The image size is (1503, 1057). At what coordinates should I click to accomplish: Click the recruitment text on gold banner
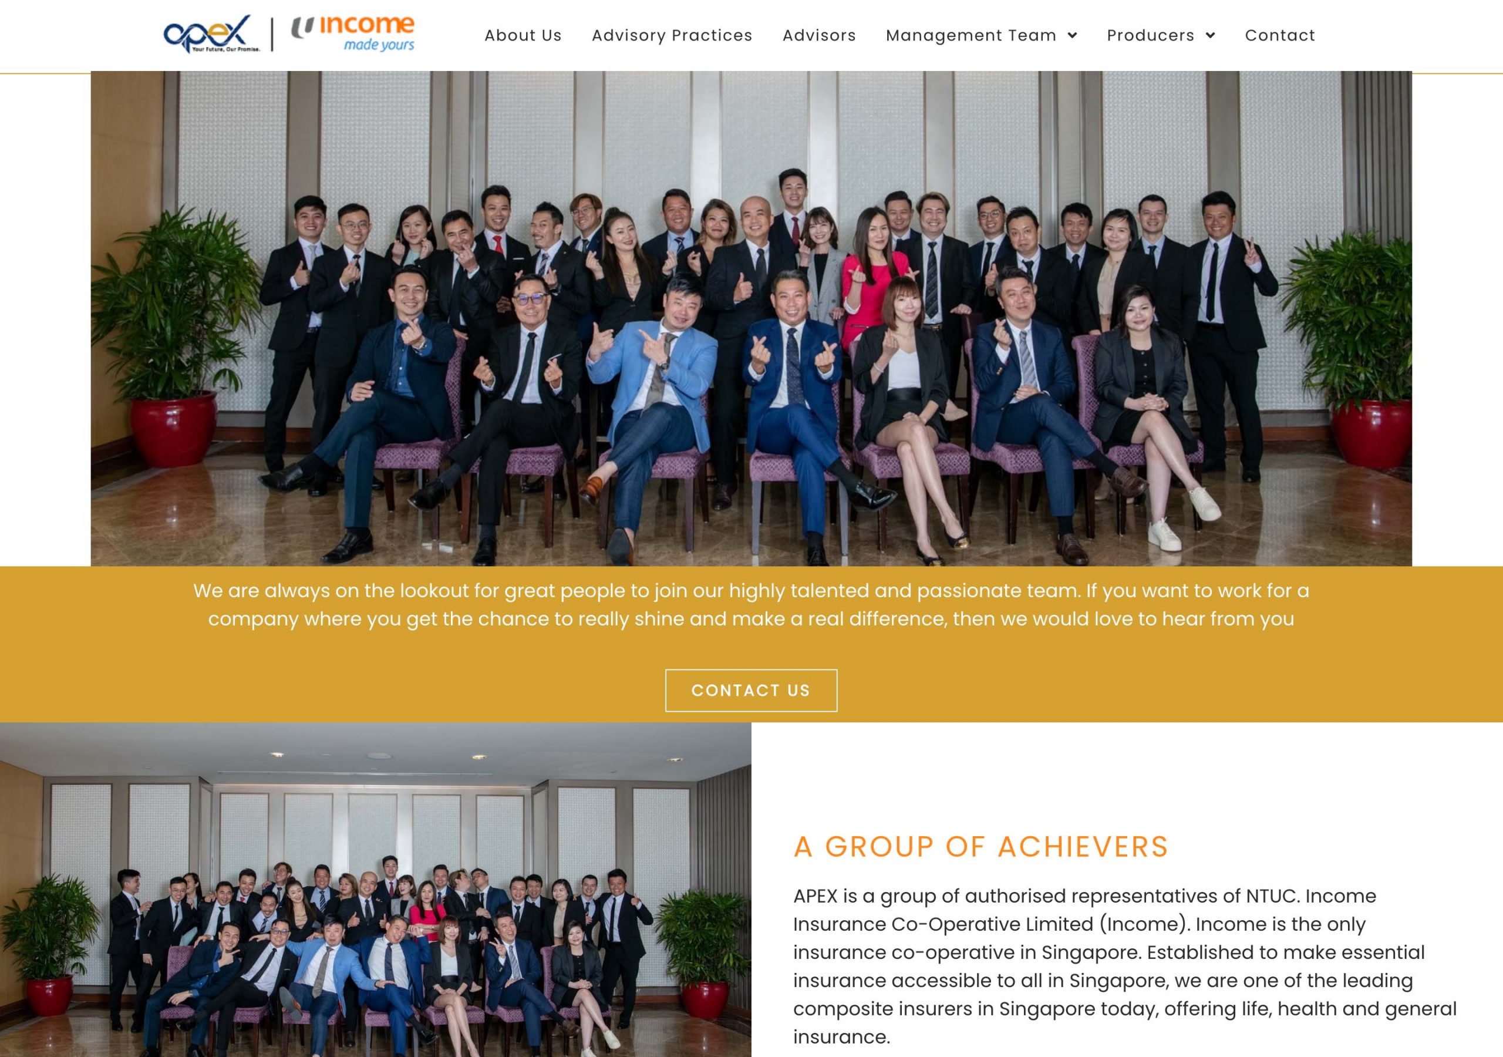751,604
